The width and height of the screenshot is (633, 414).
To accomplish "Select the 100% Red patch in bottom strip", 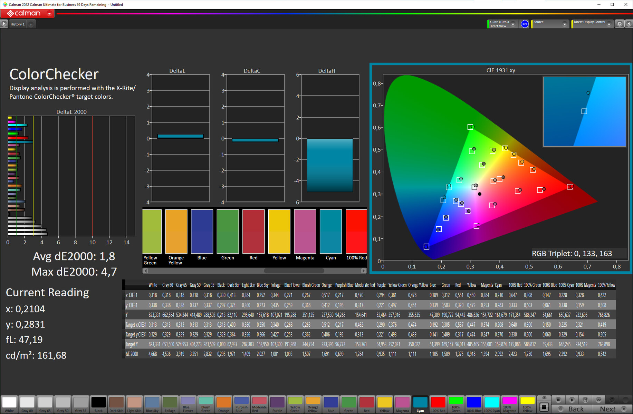I will 438,404.
